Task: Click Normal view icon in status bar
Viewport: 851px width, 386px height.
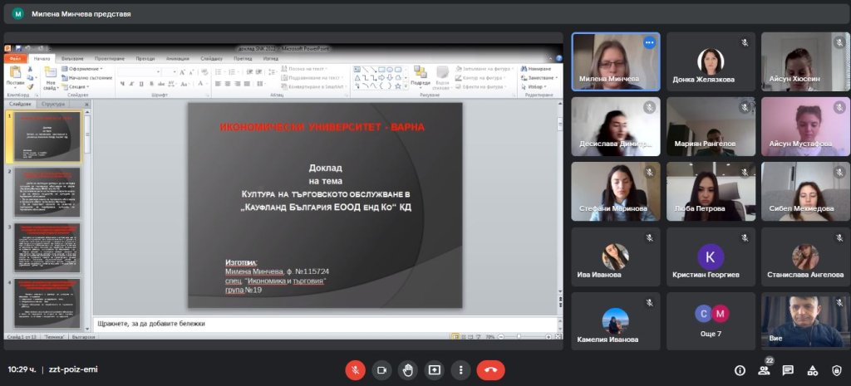Action: tap(455, 337)
